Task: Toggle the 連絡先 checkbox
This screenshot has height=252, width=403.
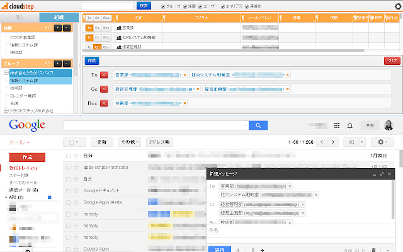Action: point(247,6)
